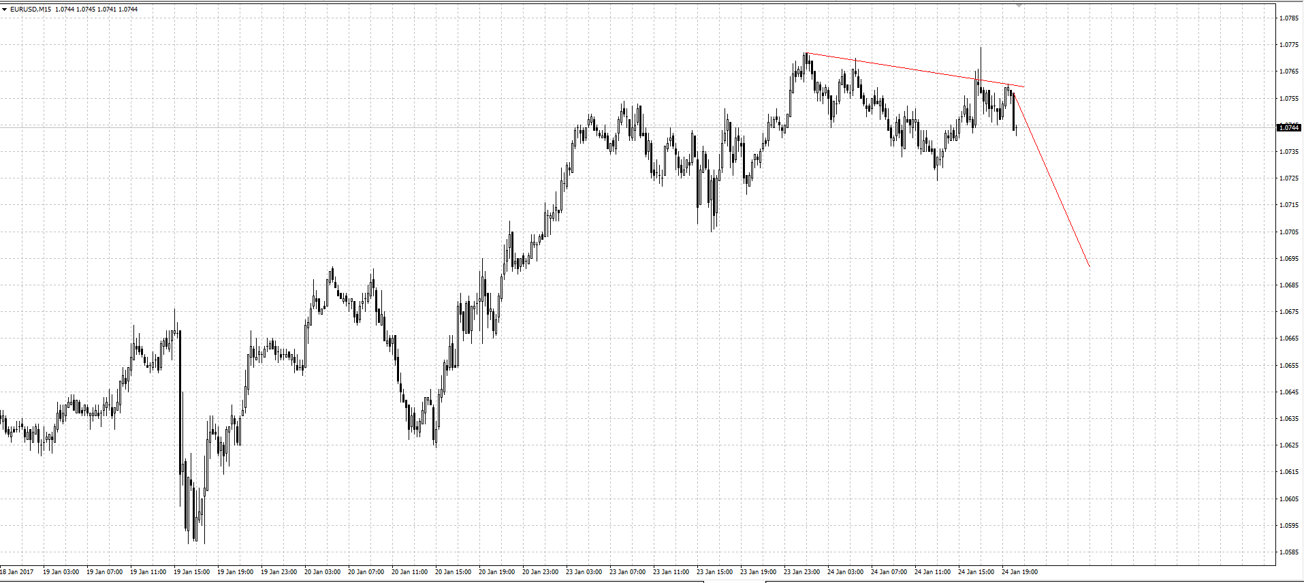The width and height of the screenshot is (1304, 583).
Task: Click the 23 Jan 15:00 time label
Action: [714, 572]
